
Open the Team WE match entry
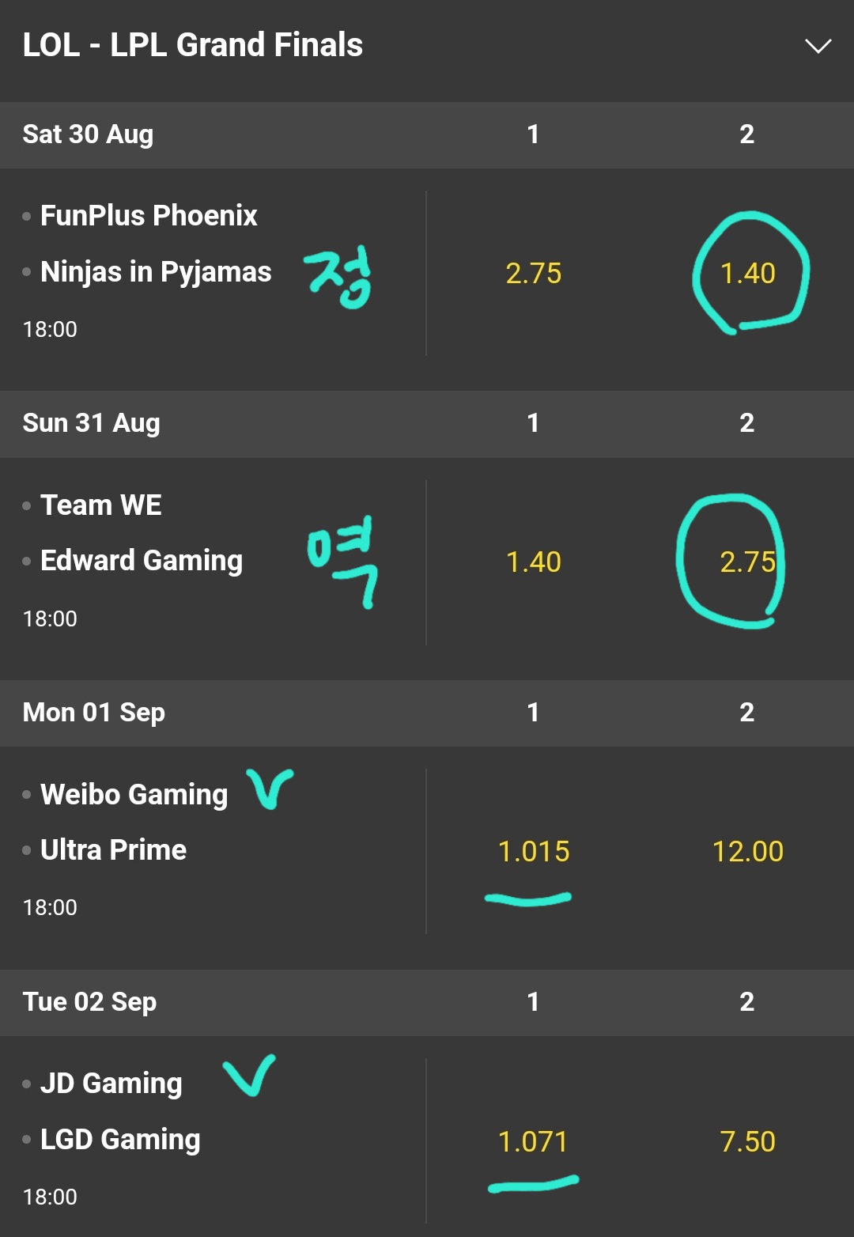pyautogui.click(x=101, y=505)
